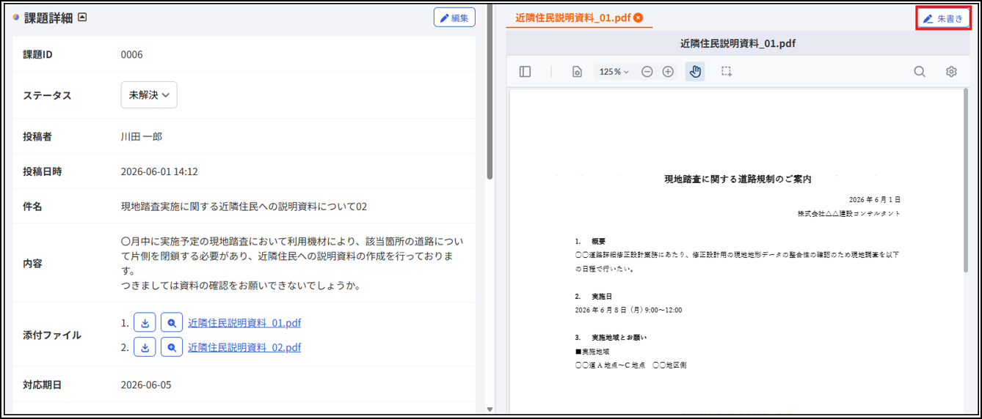Image resolution: width=982 pixels, height=419 pixels.
Task: Click the 投稿日時 value 2026-06-01 14:12
Action: click(159, 171)
